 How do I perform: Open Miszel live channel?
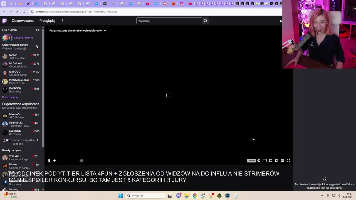tap(21, 166)
